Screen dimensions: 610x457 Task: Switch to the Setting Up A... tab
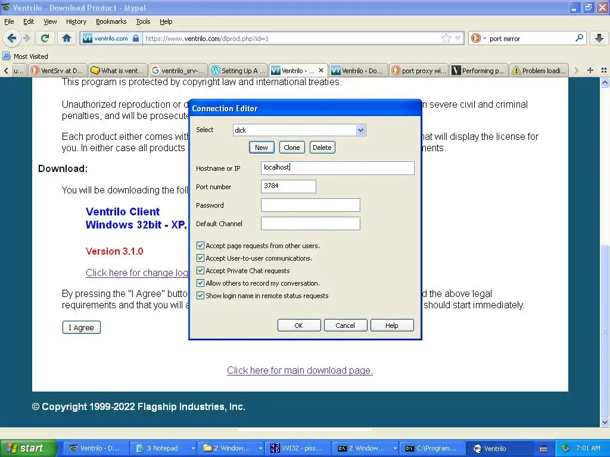(x=238, y=70)
